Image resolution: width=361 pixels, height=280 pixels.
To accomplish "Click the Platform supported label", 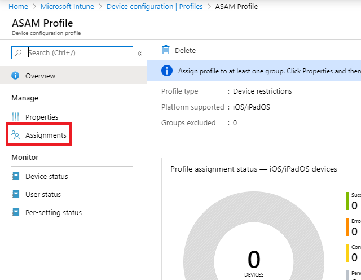I will coord(193,107).
